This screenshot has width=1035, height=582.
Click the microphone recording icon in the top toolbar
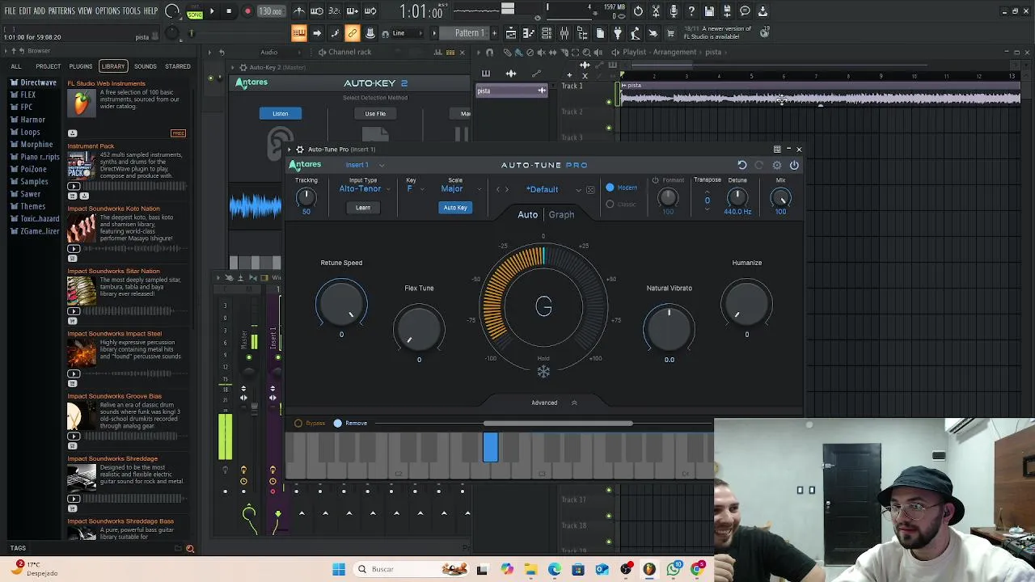[x=674, y=11]
